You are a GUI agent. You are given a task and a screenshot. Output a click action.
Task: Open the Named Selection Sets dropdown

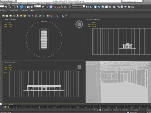[x=84, y=7]
